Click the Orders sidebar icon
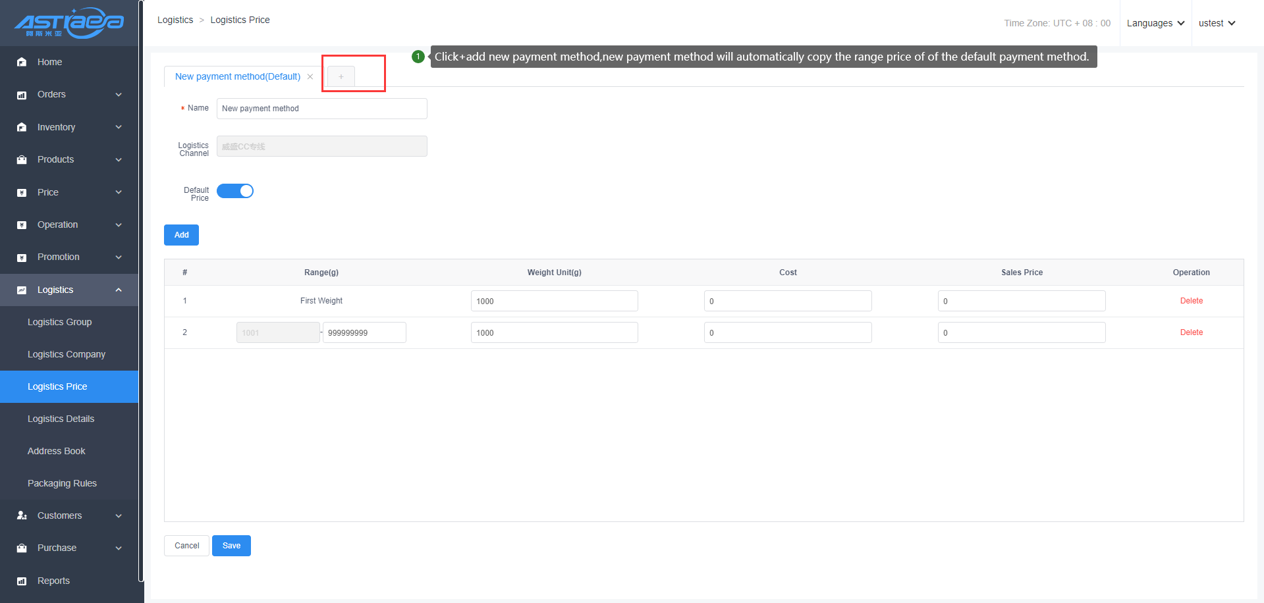1264x603 pixels. [22, 95]
